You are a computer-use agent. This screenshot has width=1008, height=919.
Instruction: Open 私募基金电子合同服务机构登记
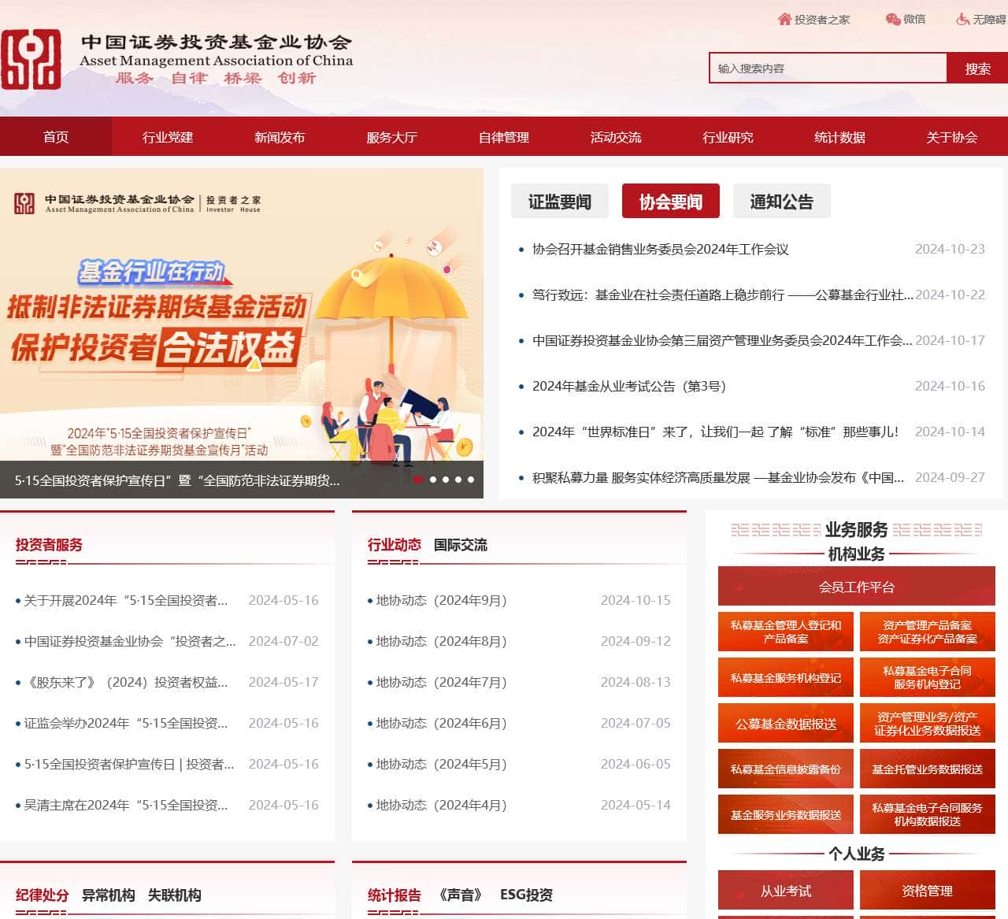pos(928,677)
